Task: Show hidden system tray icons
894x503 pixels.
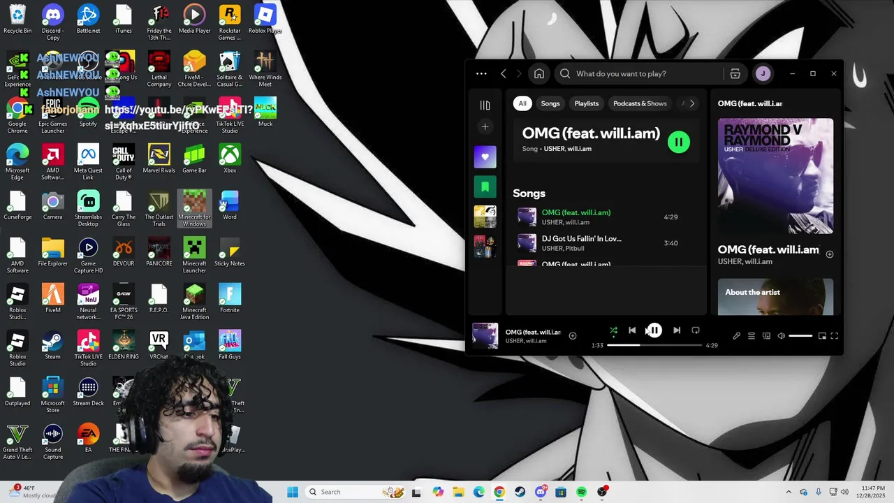Action: tap(789, 492)
